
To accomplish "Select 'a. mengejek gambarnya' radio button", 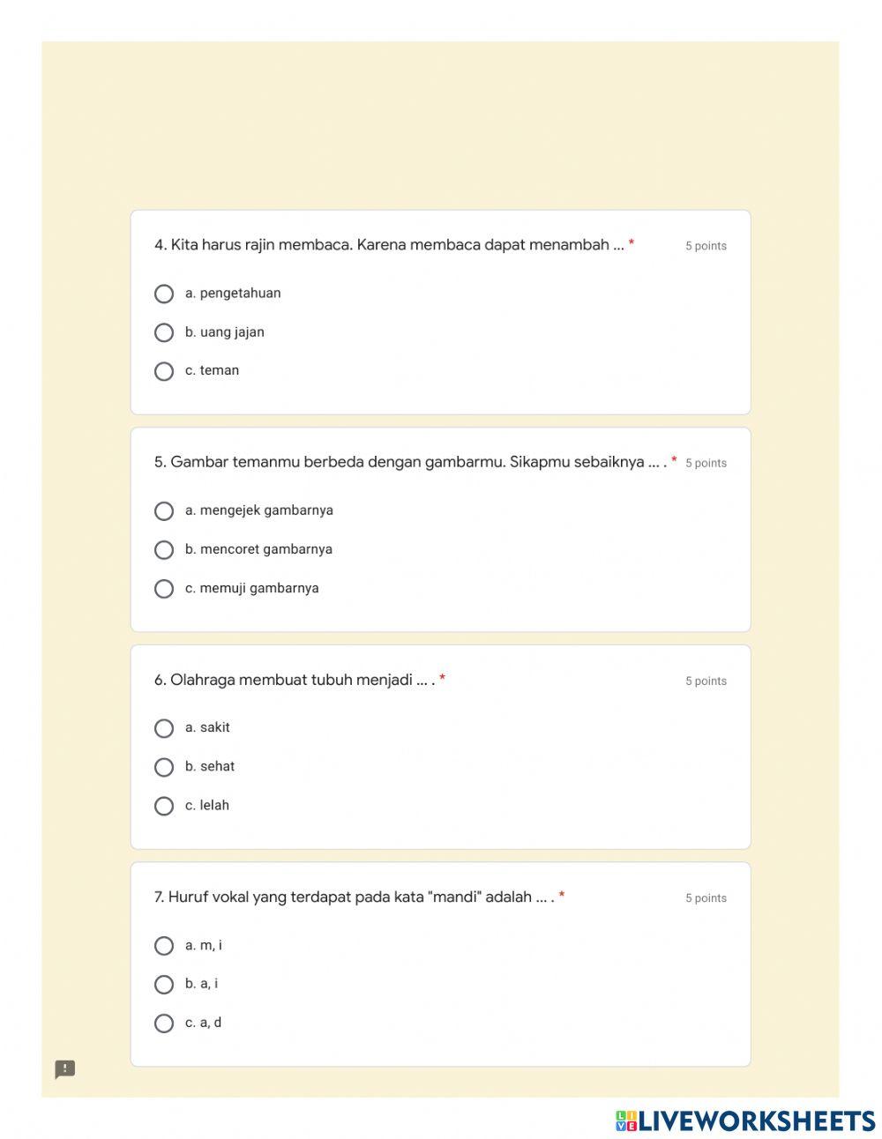I will pyautogui.click(x=164, y=511).
